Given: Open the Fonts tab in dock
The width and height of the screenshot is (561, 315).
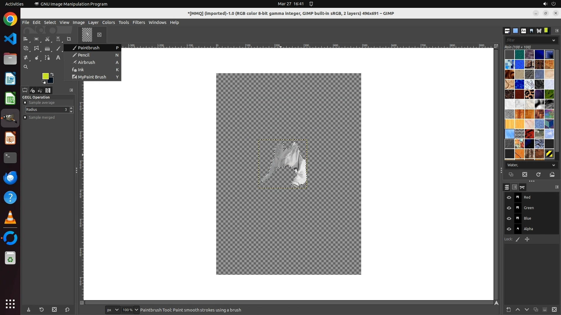Looking at the screenshot, I should pyautogui.click(x=523, y=31).
